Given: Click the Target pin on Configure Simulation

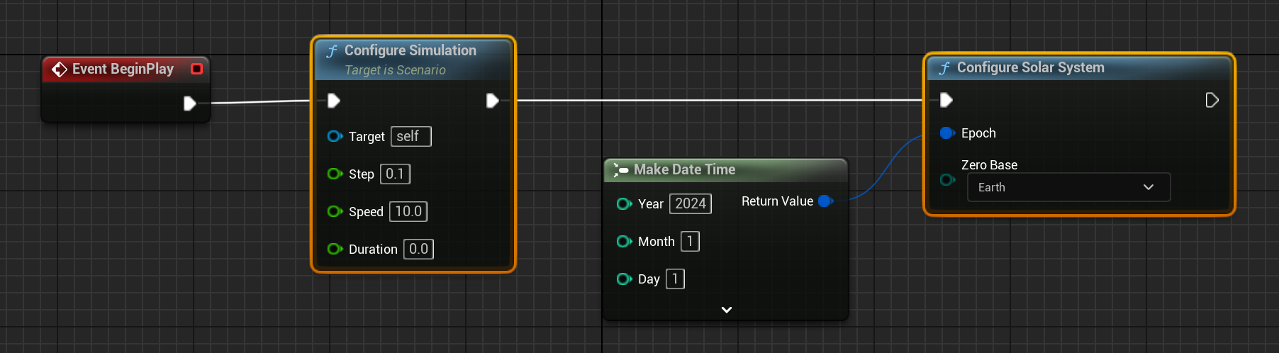Looking at the screenshot, I should (x=335, y=136).
